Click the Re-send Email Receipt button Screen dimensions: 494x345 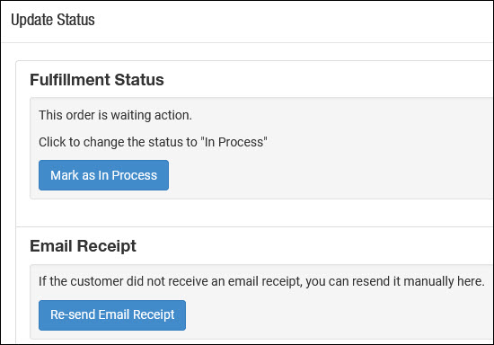pos(112,315)
